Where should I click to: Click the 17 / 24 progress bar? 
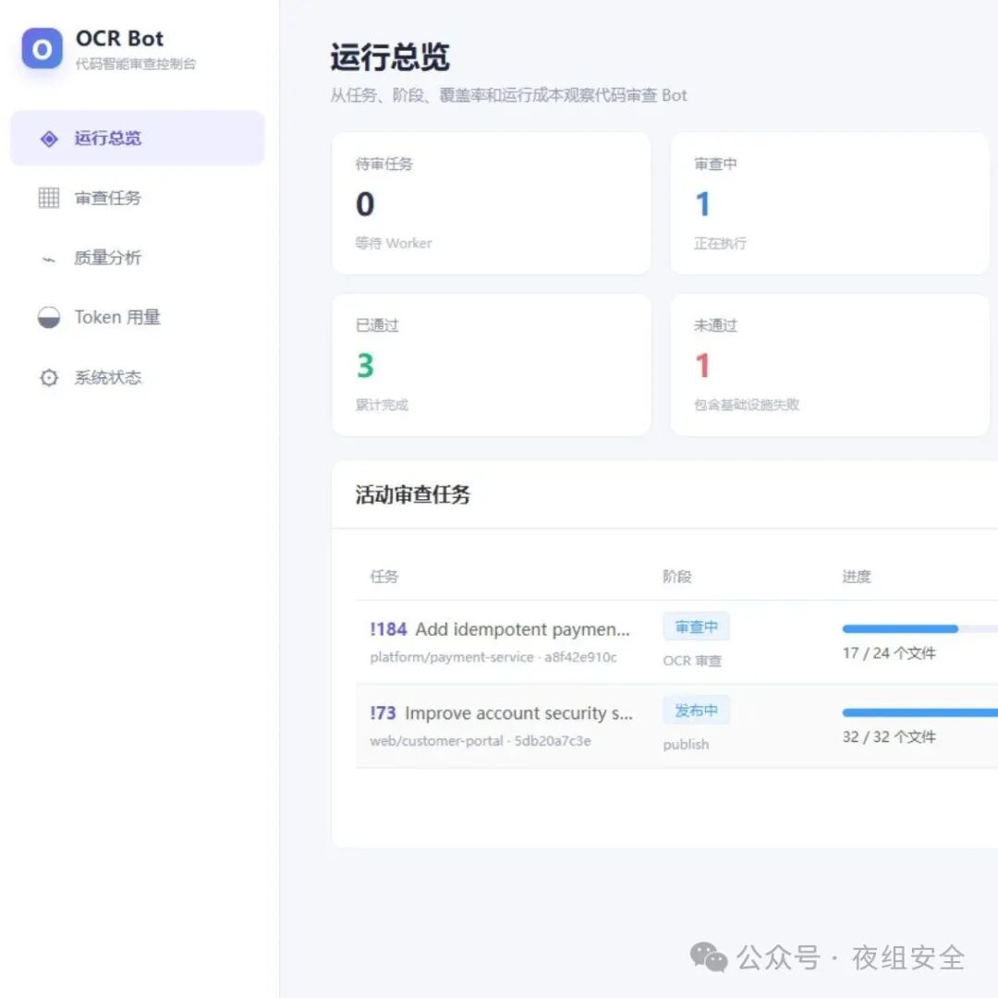click(x=920, y=629)
